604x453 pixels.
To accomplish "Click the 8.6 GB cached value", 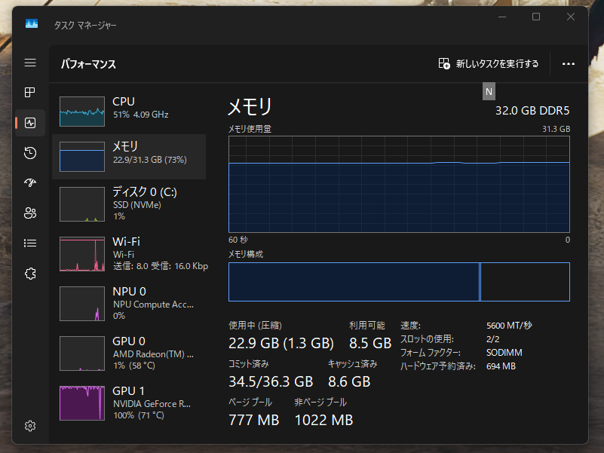I will pos(349,381).
